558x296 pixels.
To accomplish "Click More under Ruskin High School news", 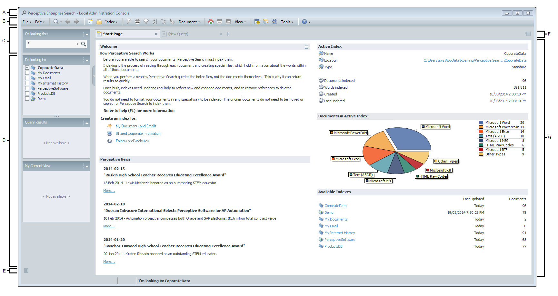I will coord(109,191).
